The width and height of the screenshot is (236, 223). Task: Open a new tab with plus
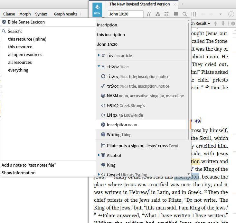click(x=183, y=4)
